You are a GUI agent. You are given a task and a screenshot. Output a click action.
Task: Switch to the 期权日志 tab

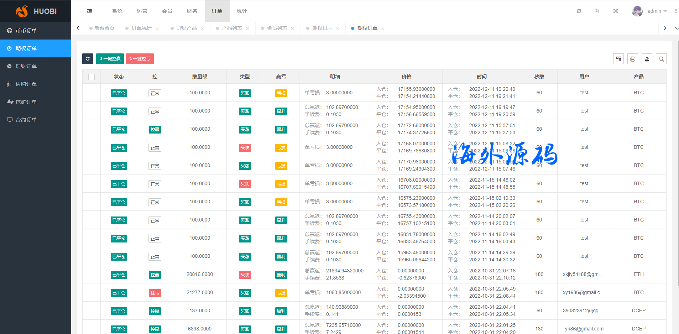[x=322, y=28]
